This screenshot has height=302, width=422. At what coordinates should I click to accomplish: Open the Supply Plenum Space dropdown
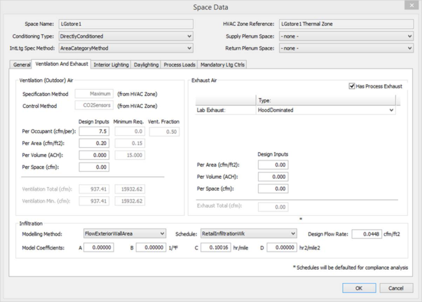[346, 36]
